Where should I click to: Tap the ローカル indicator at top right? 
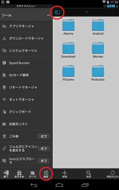click(x=111, y=6)
